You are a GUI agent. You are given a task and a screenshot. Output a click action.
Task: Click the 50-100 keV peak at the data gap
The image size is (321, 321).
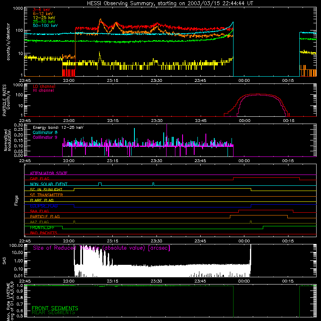(233, 22)
